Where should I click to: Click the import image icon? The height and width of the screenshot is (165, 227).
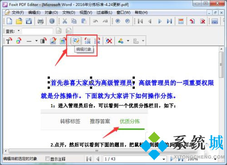63,41
